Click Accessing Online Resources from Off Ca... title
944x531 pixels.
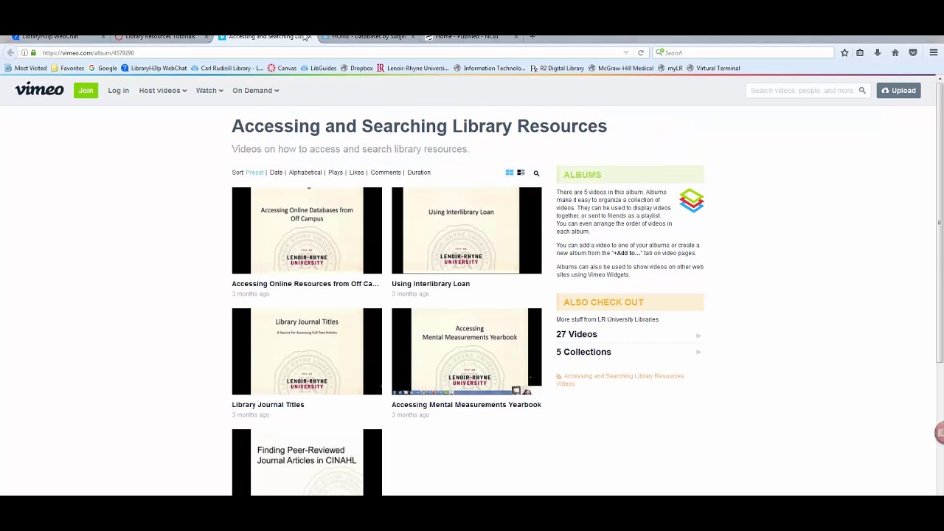click(x=305, y=284)
